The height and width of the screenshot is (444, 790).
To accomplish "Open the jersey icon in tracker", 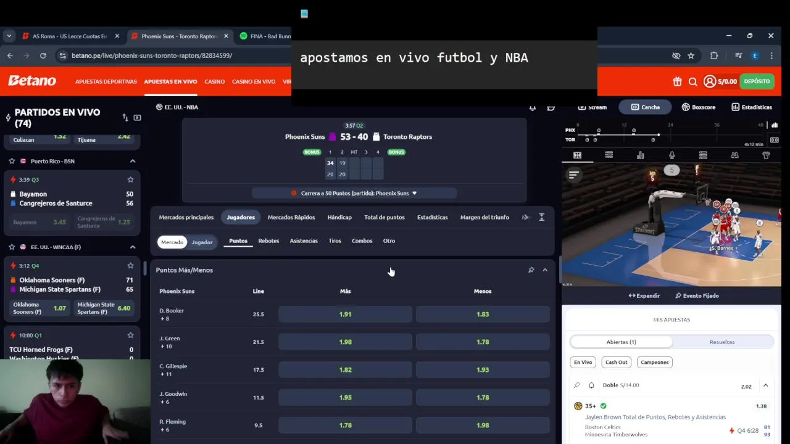I will pos(766,155).
